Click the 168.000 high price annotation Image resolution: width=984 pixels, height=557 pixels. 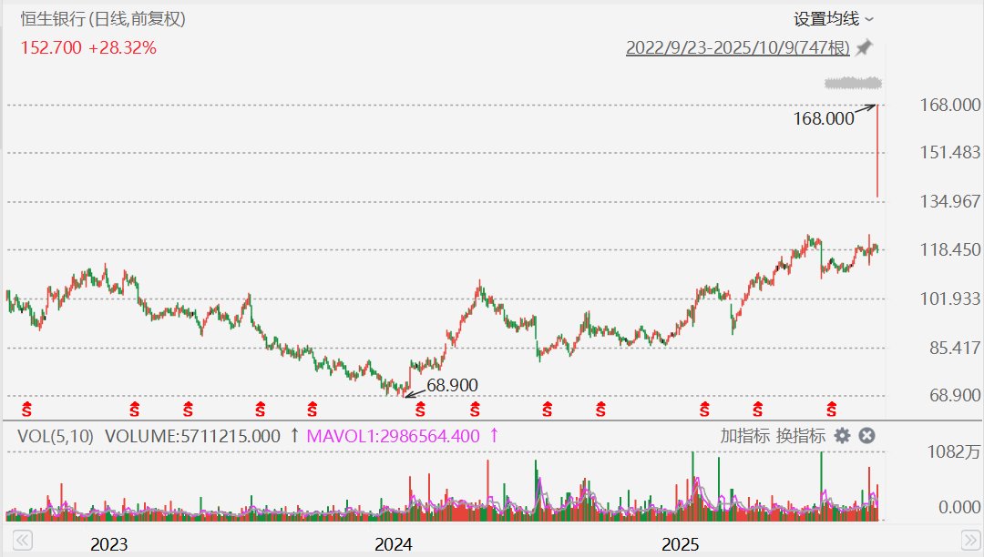click(x=824, y=118)
